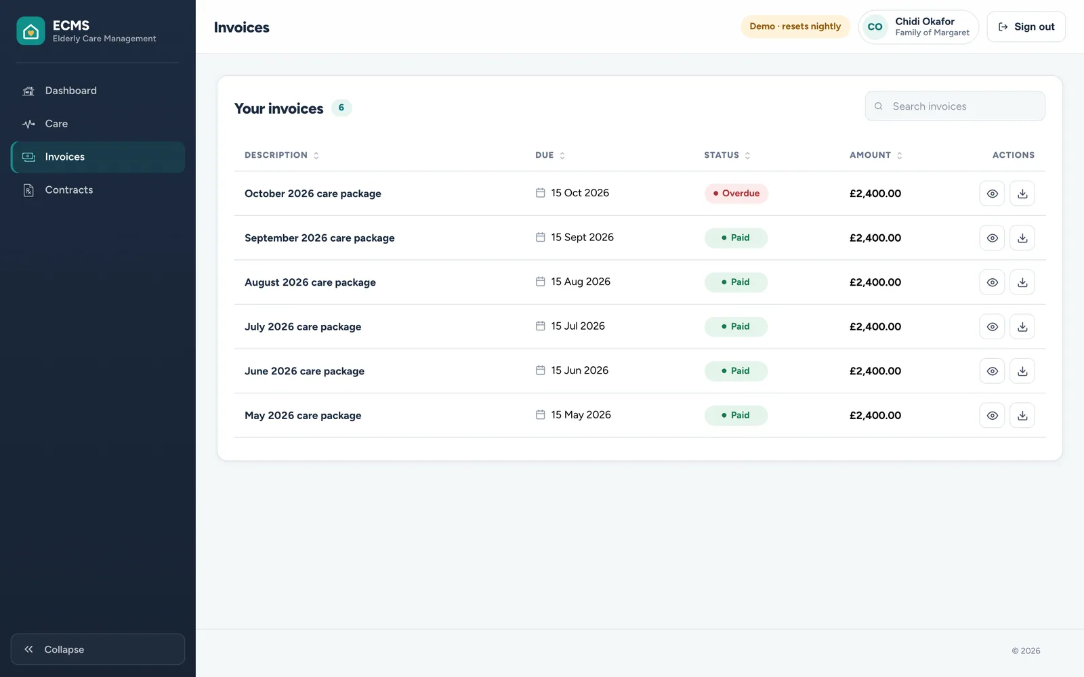Click the Paid badge for September 2026
Viewport: 1084px width, 677px height.
pyautogui.click(x=736, y=238)
